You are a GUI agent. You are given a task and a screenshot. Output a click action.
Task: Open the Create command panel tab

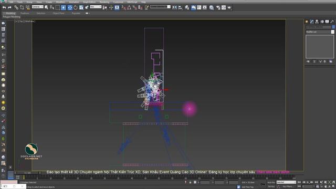[307, 22]
